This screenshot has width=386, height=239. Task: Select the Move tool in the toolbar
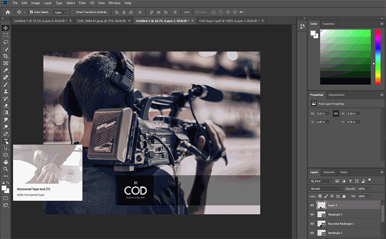pyautogui.click(x=6, y=28)
